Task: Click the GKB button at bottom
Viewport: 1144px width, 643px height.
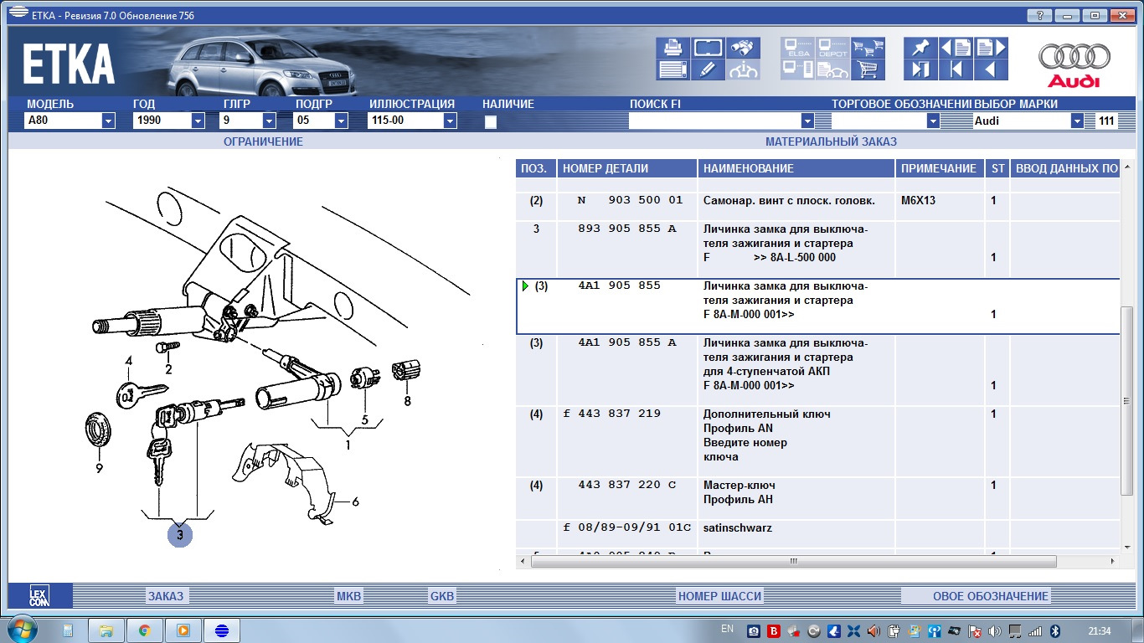Action: click(x=441, y=596)
